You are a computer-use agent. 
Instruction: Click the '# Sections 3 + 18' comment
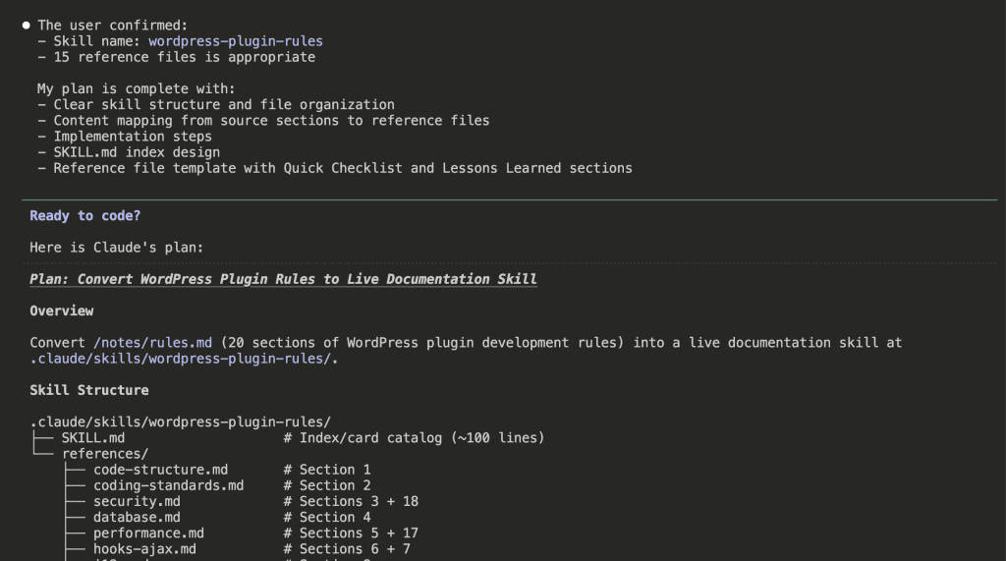(351, 501)
